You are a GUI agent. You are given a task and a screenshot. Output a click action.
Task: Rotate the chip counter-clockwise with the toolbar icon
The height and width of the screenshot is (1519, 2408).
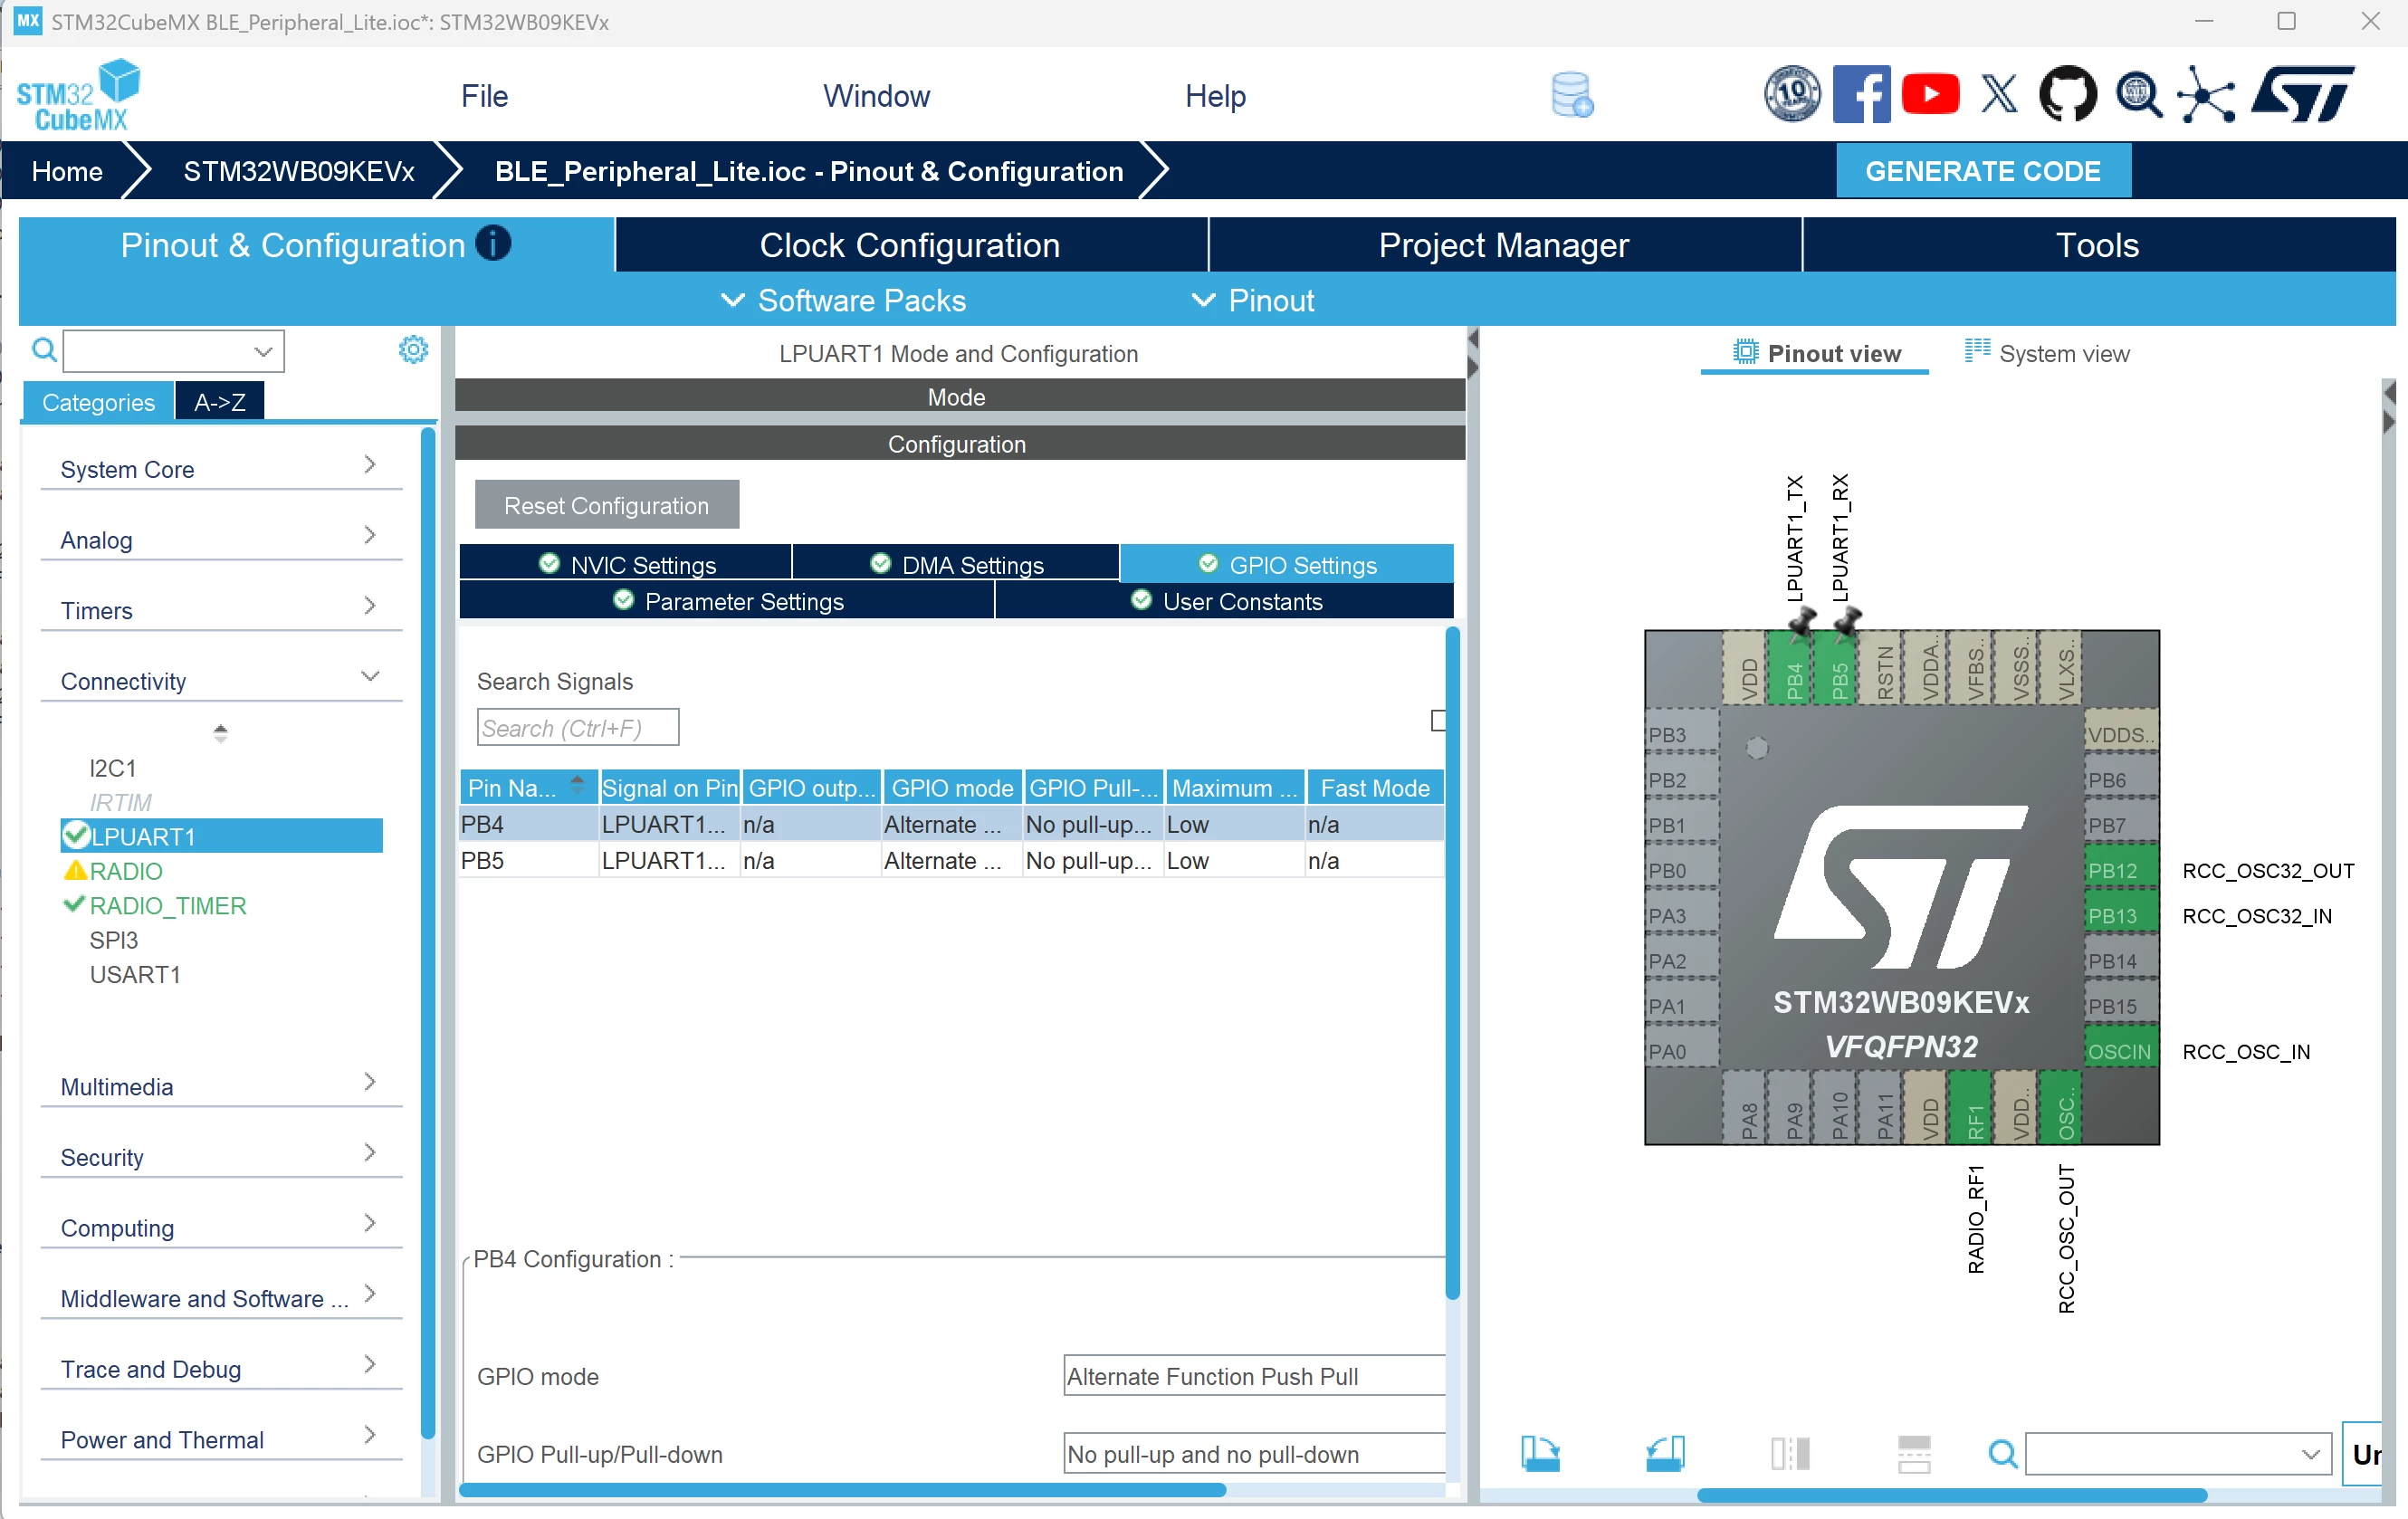(1665, 1453)
